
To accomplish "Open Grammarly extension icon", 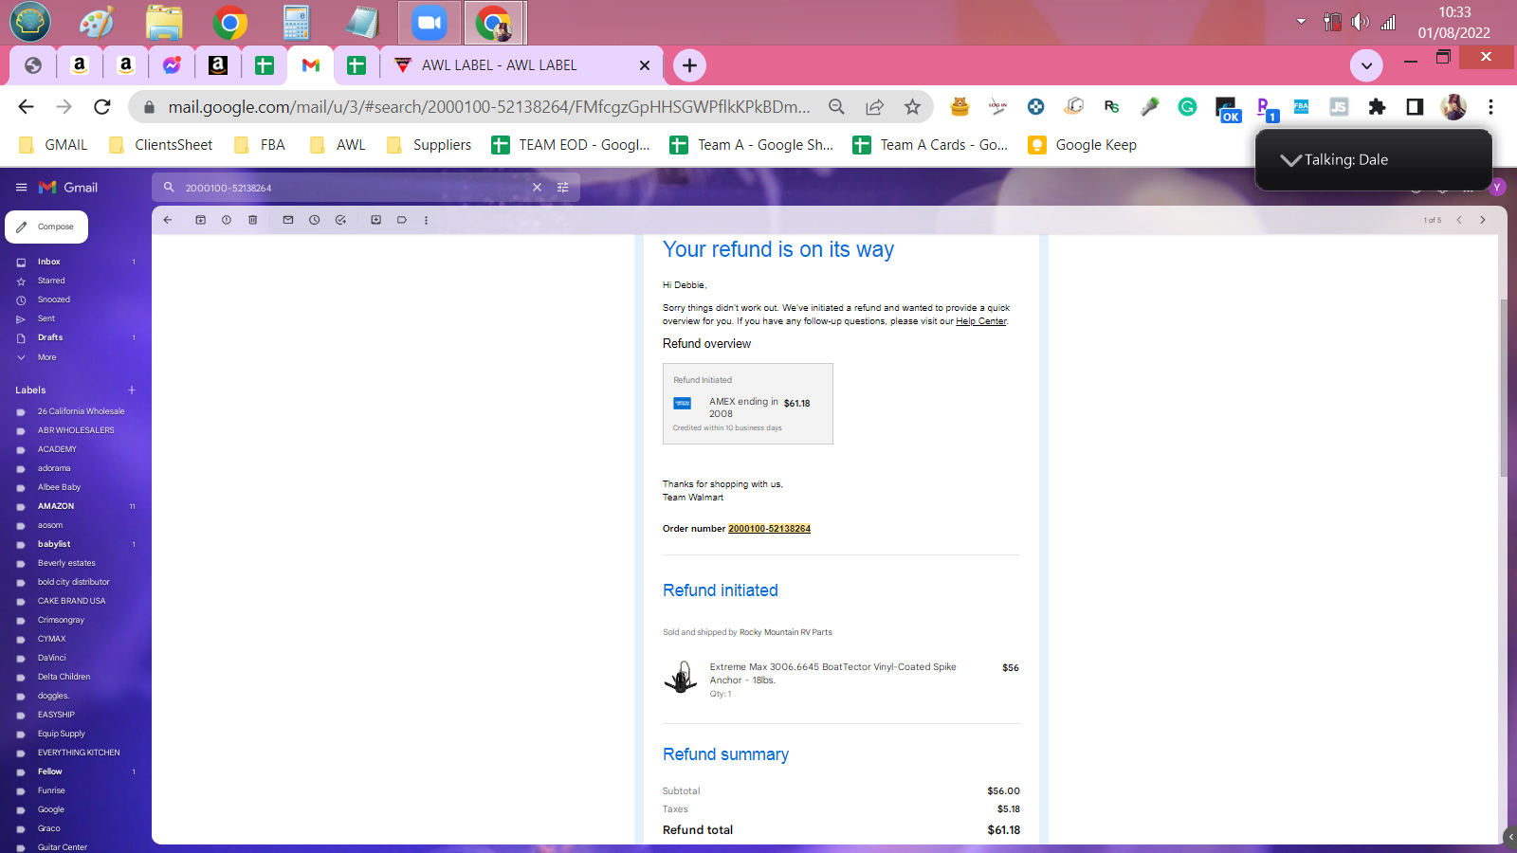I will point(1187,107).
